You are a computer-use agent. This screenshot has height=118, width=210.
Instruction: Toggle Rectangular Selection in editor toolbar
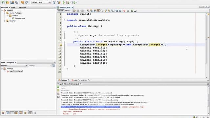click(102, 11)
